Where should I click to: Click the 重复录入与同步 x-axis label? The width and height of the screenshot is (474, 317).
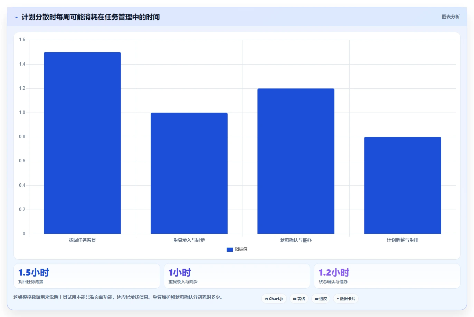(x=189, y=240)
